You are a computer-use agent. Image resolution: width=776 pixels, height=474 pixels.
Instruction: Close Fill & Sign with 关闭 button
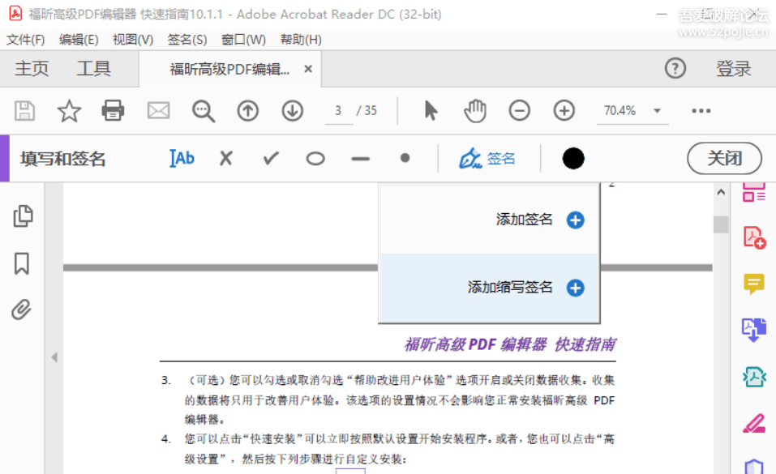pos(723,158)
